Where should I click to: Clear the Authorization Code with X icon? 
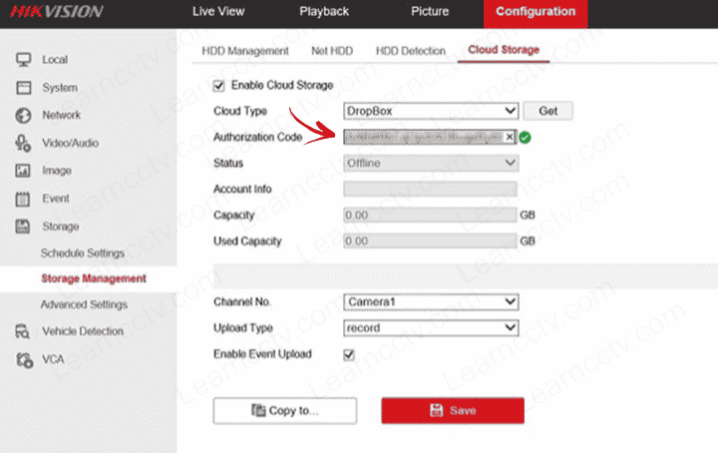(510, 137)
